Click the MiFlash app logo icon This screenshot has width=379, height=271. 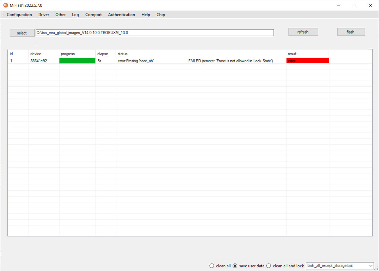5,5
